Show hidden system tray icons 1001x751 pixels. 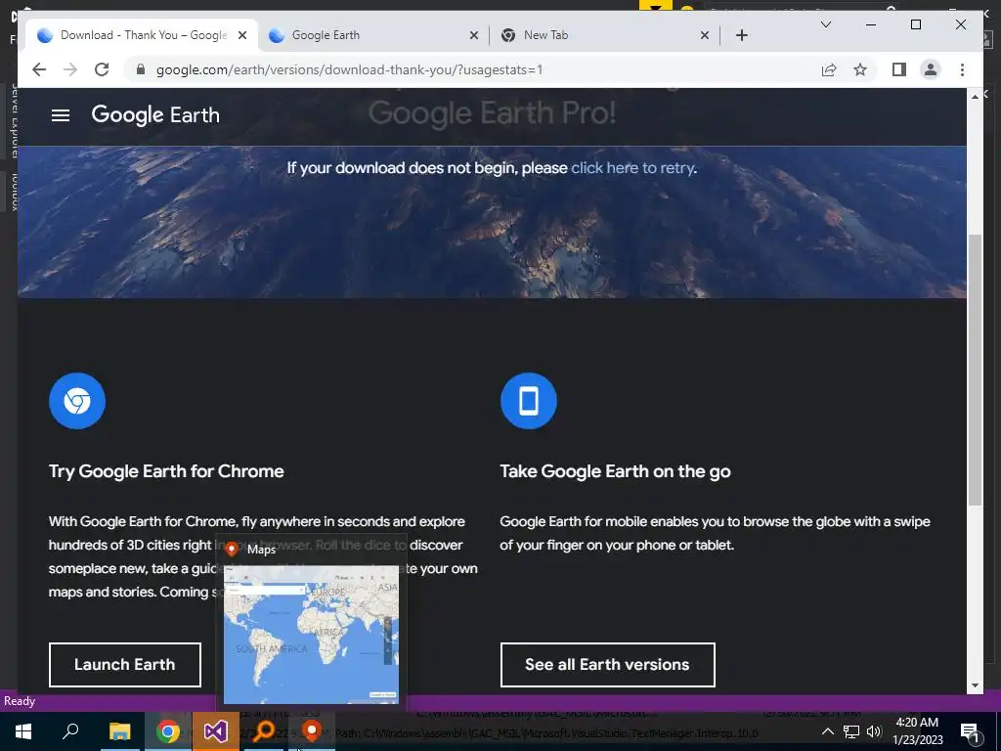click(827, 731)
